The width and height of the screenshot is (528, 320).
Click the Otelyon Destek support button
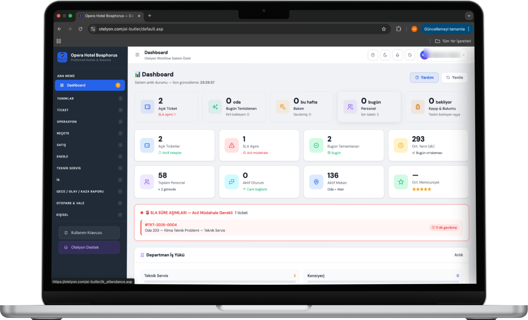(89, 247)
